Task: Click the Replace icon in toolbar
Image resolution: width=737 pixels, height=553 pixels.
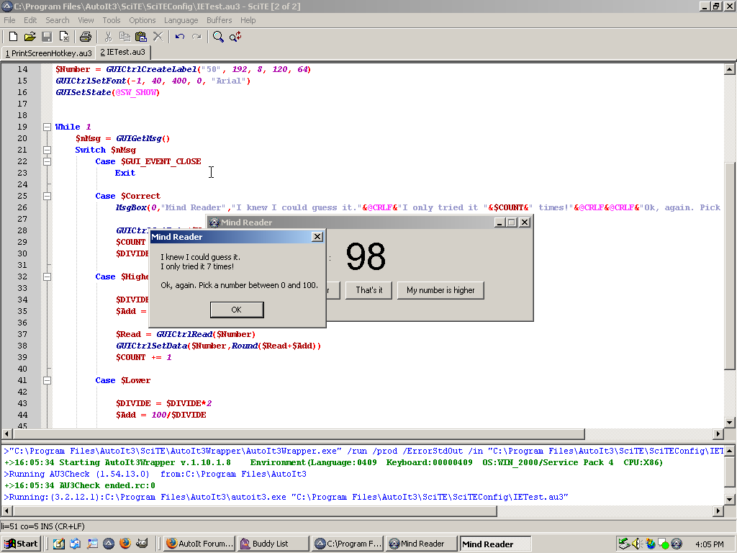Action: 235,37
